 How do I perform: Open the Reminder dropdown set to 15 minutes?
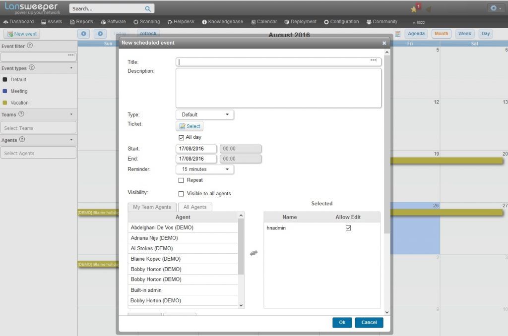click(204, 169)
